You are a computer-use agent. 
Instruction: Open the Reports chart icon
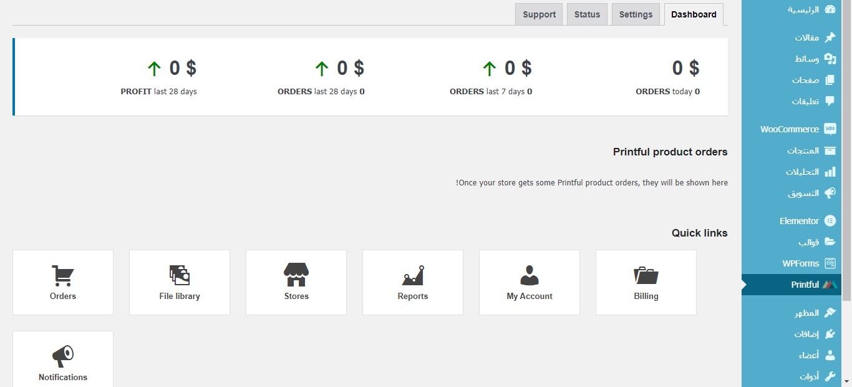click(413, 275)
